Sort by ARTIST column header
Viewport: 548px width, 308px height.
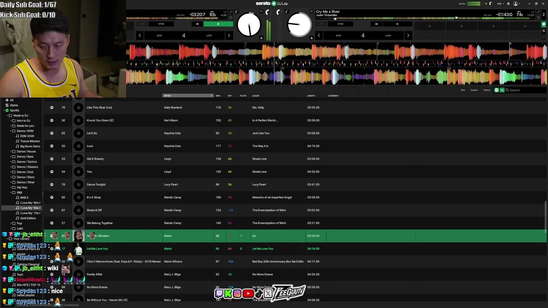[x=188, y=96]
